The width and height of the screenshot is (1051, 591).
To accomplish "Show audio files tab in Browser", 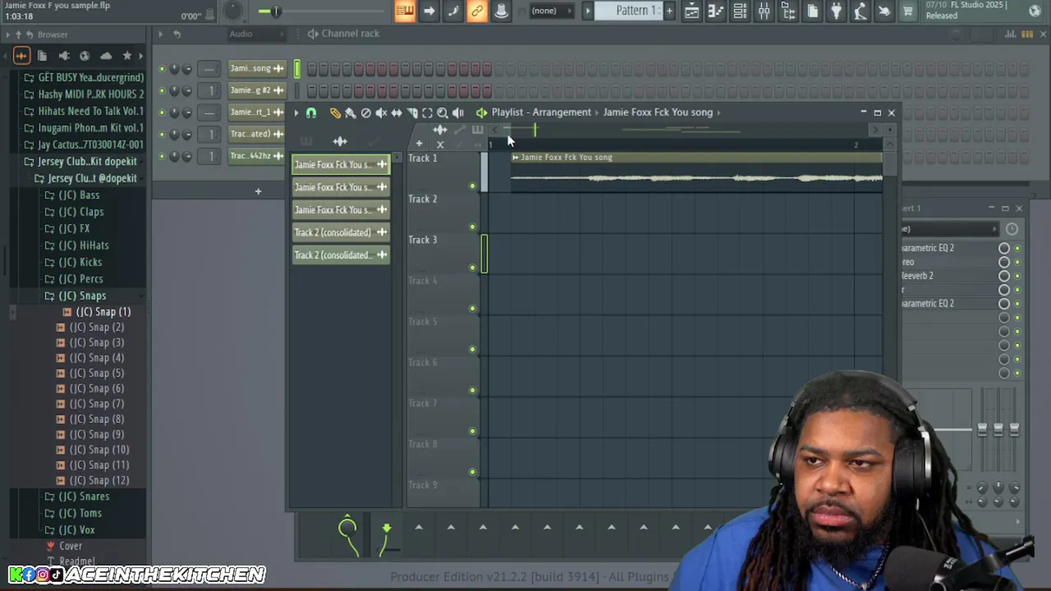I will click(21, 56).
